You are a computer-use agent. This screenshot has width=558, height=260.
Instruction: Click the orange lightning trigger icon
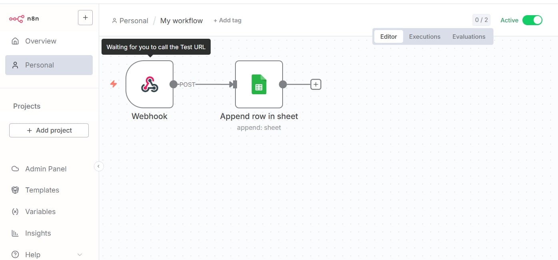(114, 84)
